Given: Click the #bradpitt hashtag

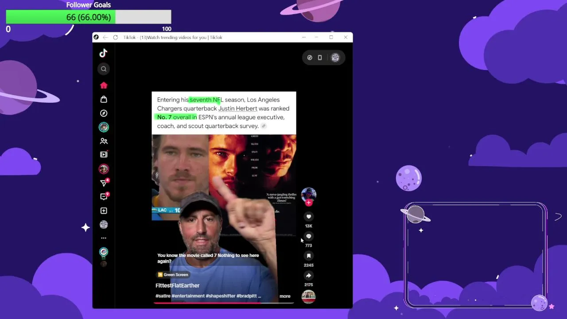Looking at the screenshot, I should point(247,296).
